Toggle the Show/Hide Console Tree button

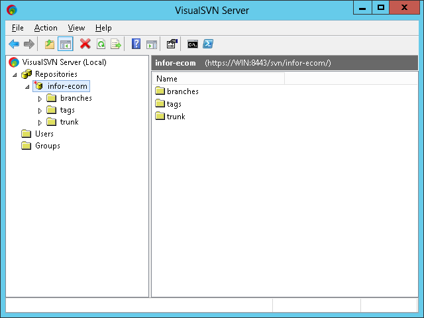click(x=66, y=44)
